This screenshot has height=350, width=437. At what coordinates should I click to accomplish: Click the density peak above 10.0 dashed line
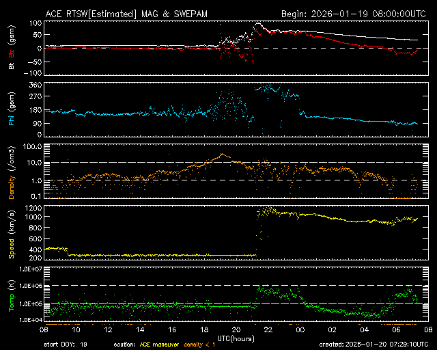pyautogui.click(x=222, y=154)
